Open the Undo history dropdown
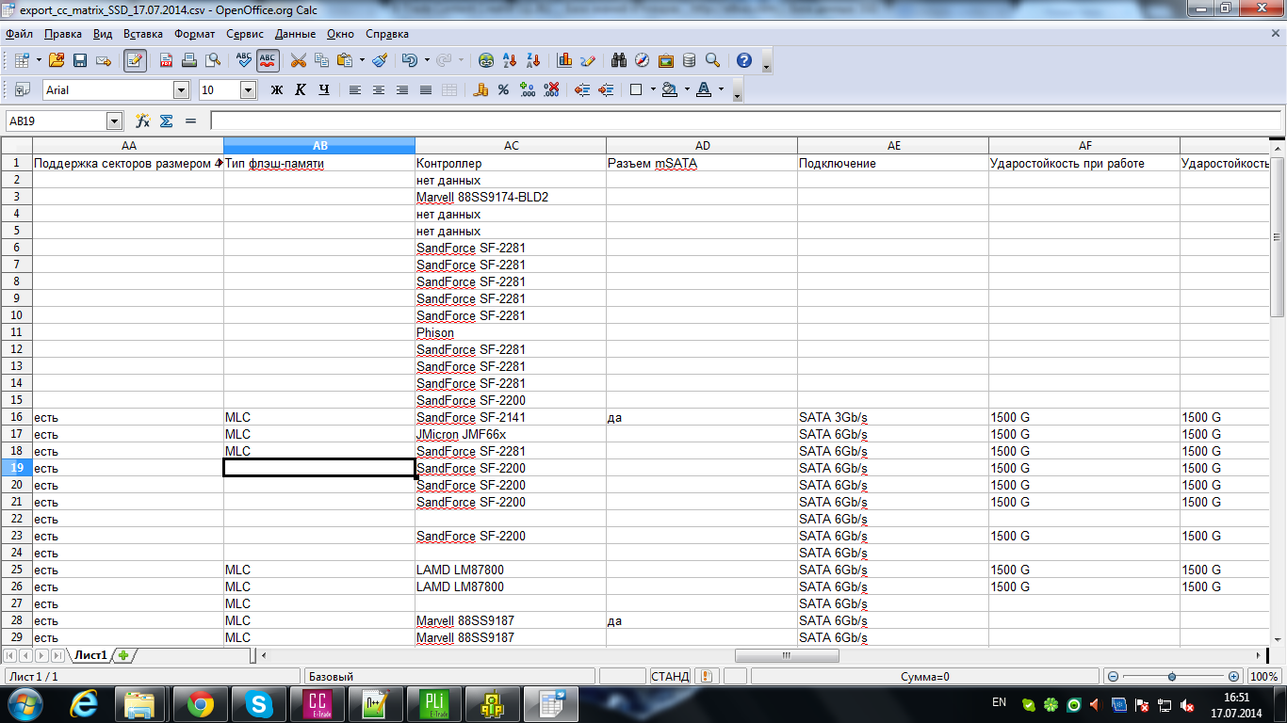Image resolution: width=1287 pixels, height=723 pixels. point(427,60)
